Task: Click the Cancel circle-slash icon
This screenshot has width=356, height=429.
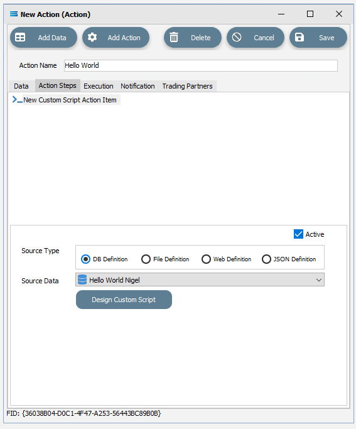Action: click(x=237, y=37)
